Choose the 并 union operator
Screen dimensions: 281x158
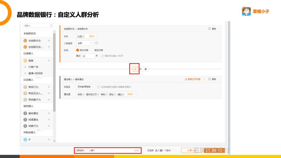pyautogui.click(x=140, y=69)
